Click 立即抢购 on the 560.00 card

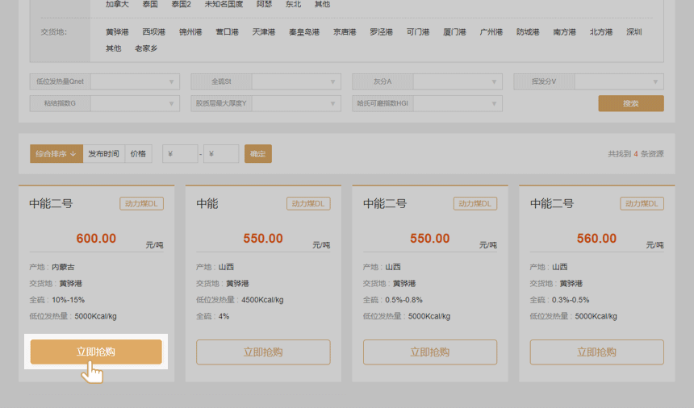pos(596,352)
